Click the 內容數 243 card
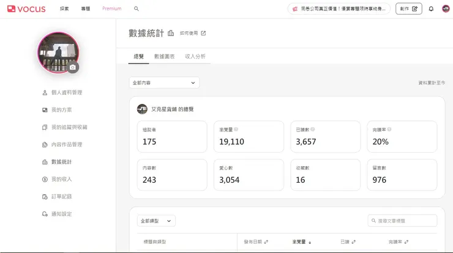This screenshot has width=453, height=253. 172,175
